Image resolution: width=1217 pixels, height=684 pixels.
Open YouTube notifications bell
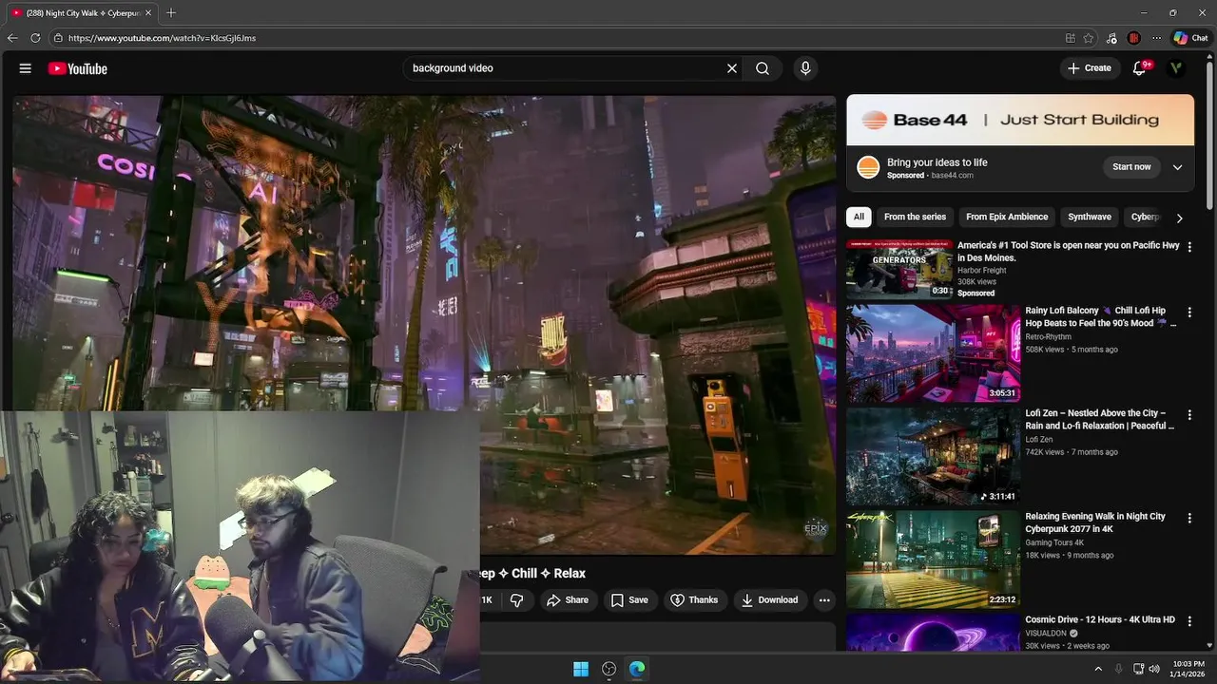click(1139, 68)
